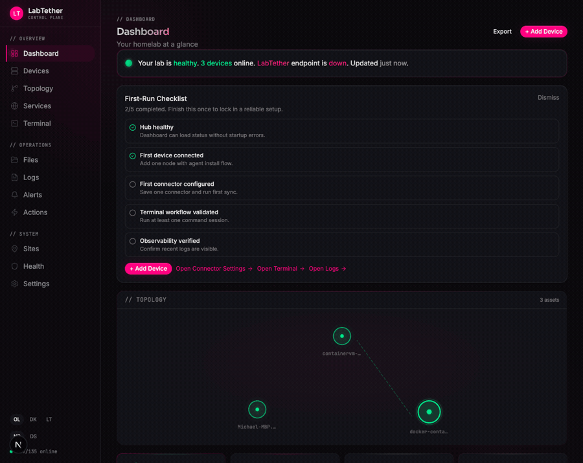
Task: Toggle the Terminal workflow validated circle
Action: click(132, 212)
